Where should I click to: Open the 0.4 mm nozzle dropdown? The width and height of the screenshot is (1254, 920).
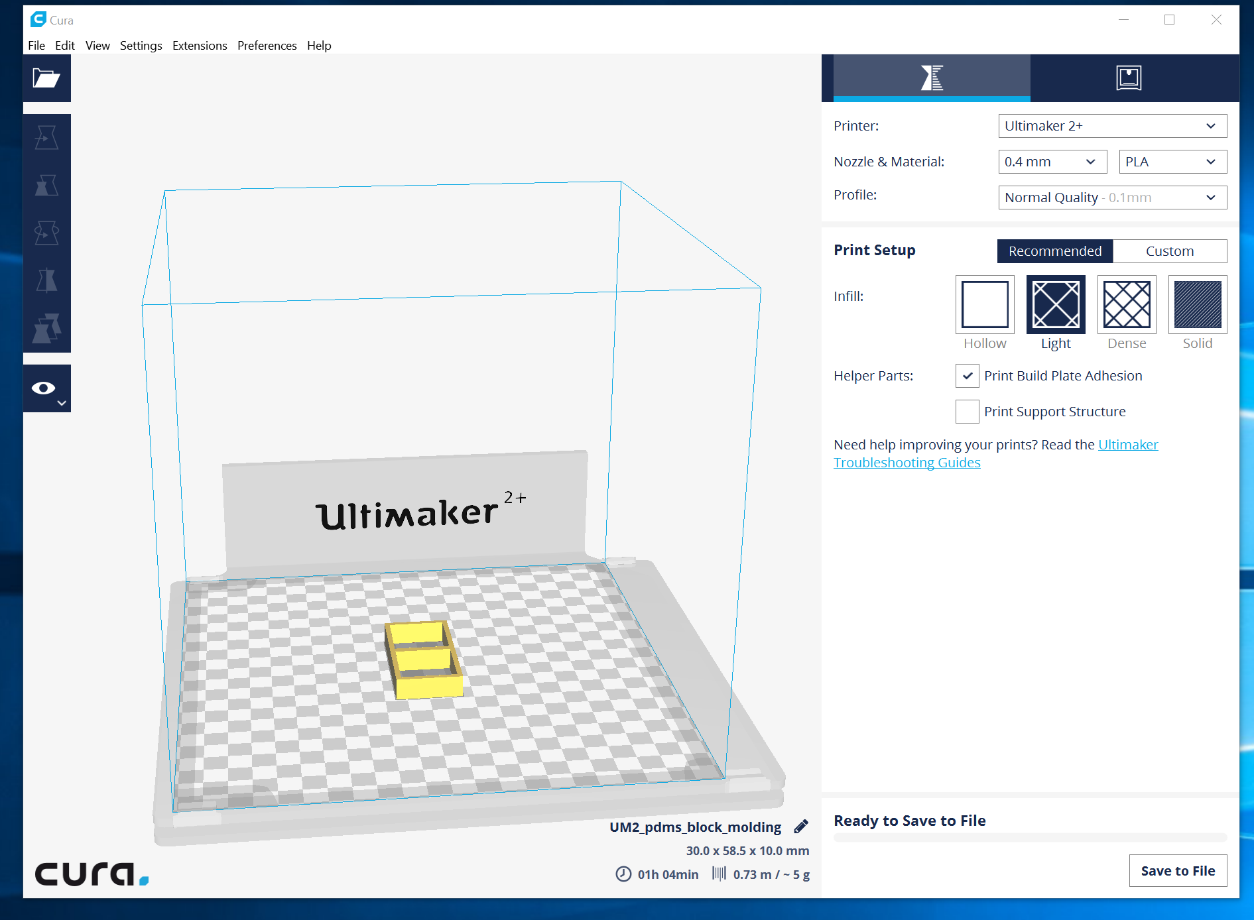tap(1052, 162)
